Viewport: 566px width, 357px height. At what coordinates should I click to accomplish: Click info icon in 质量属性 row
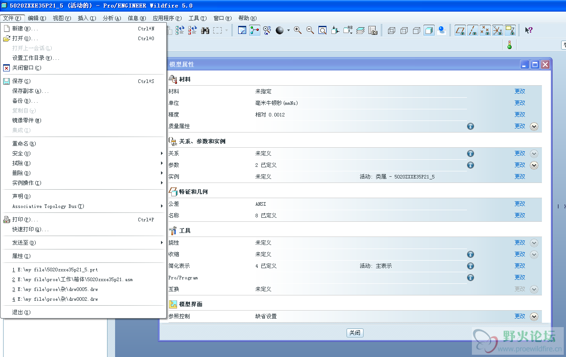tap(470, 126)
